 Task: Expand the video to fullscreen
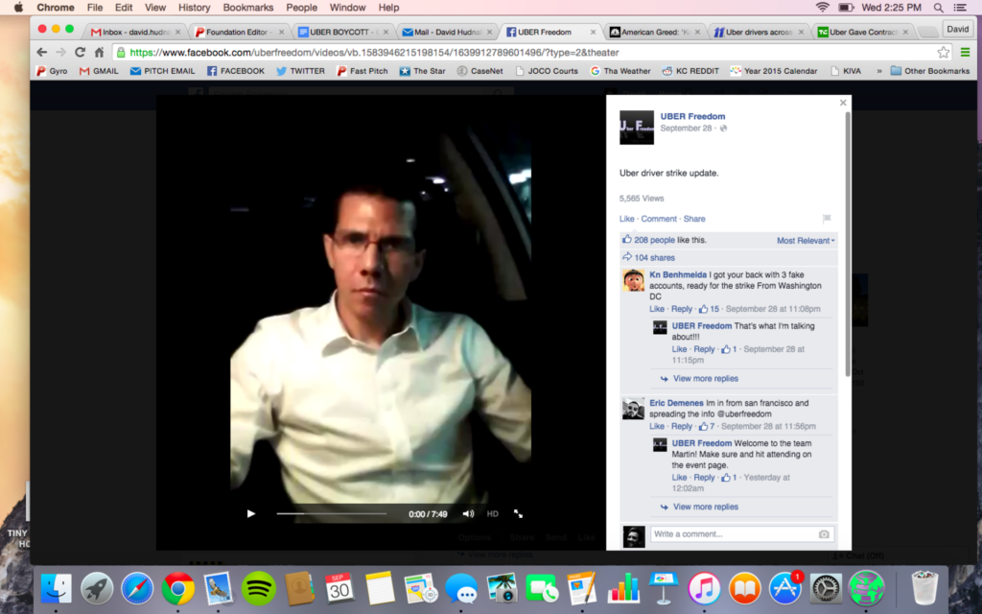click(x=518, y=514)
